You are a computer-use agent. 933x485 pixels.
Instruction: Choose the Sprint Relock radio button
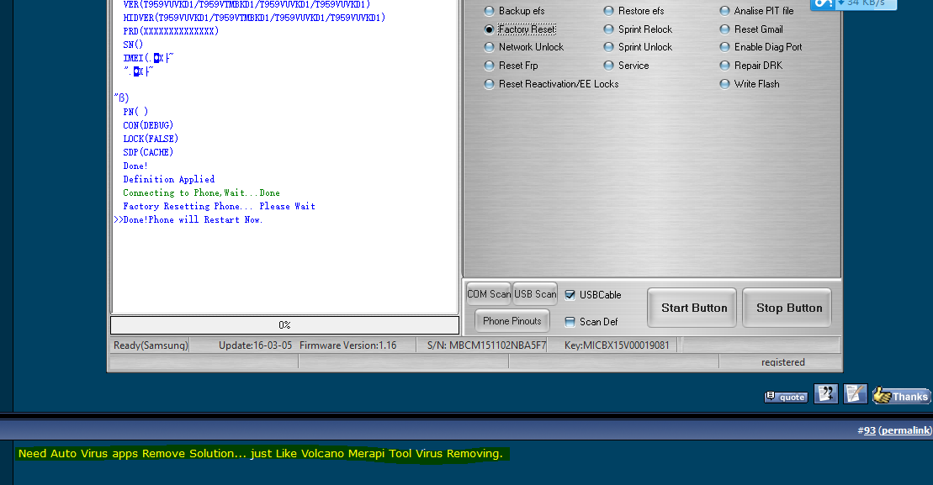point(608,29)
